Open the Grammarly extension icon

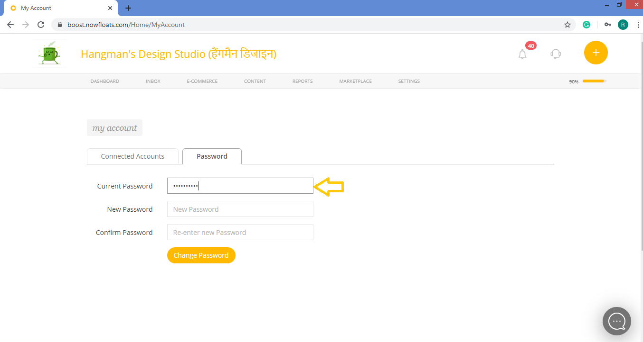tap(586, 24)
